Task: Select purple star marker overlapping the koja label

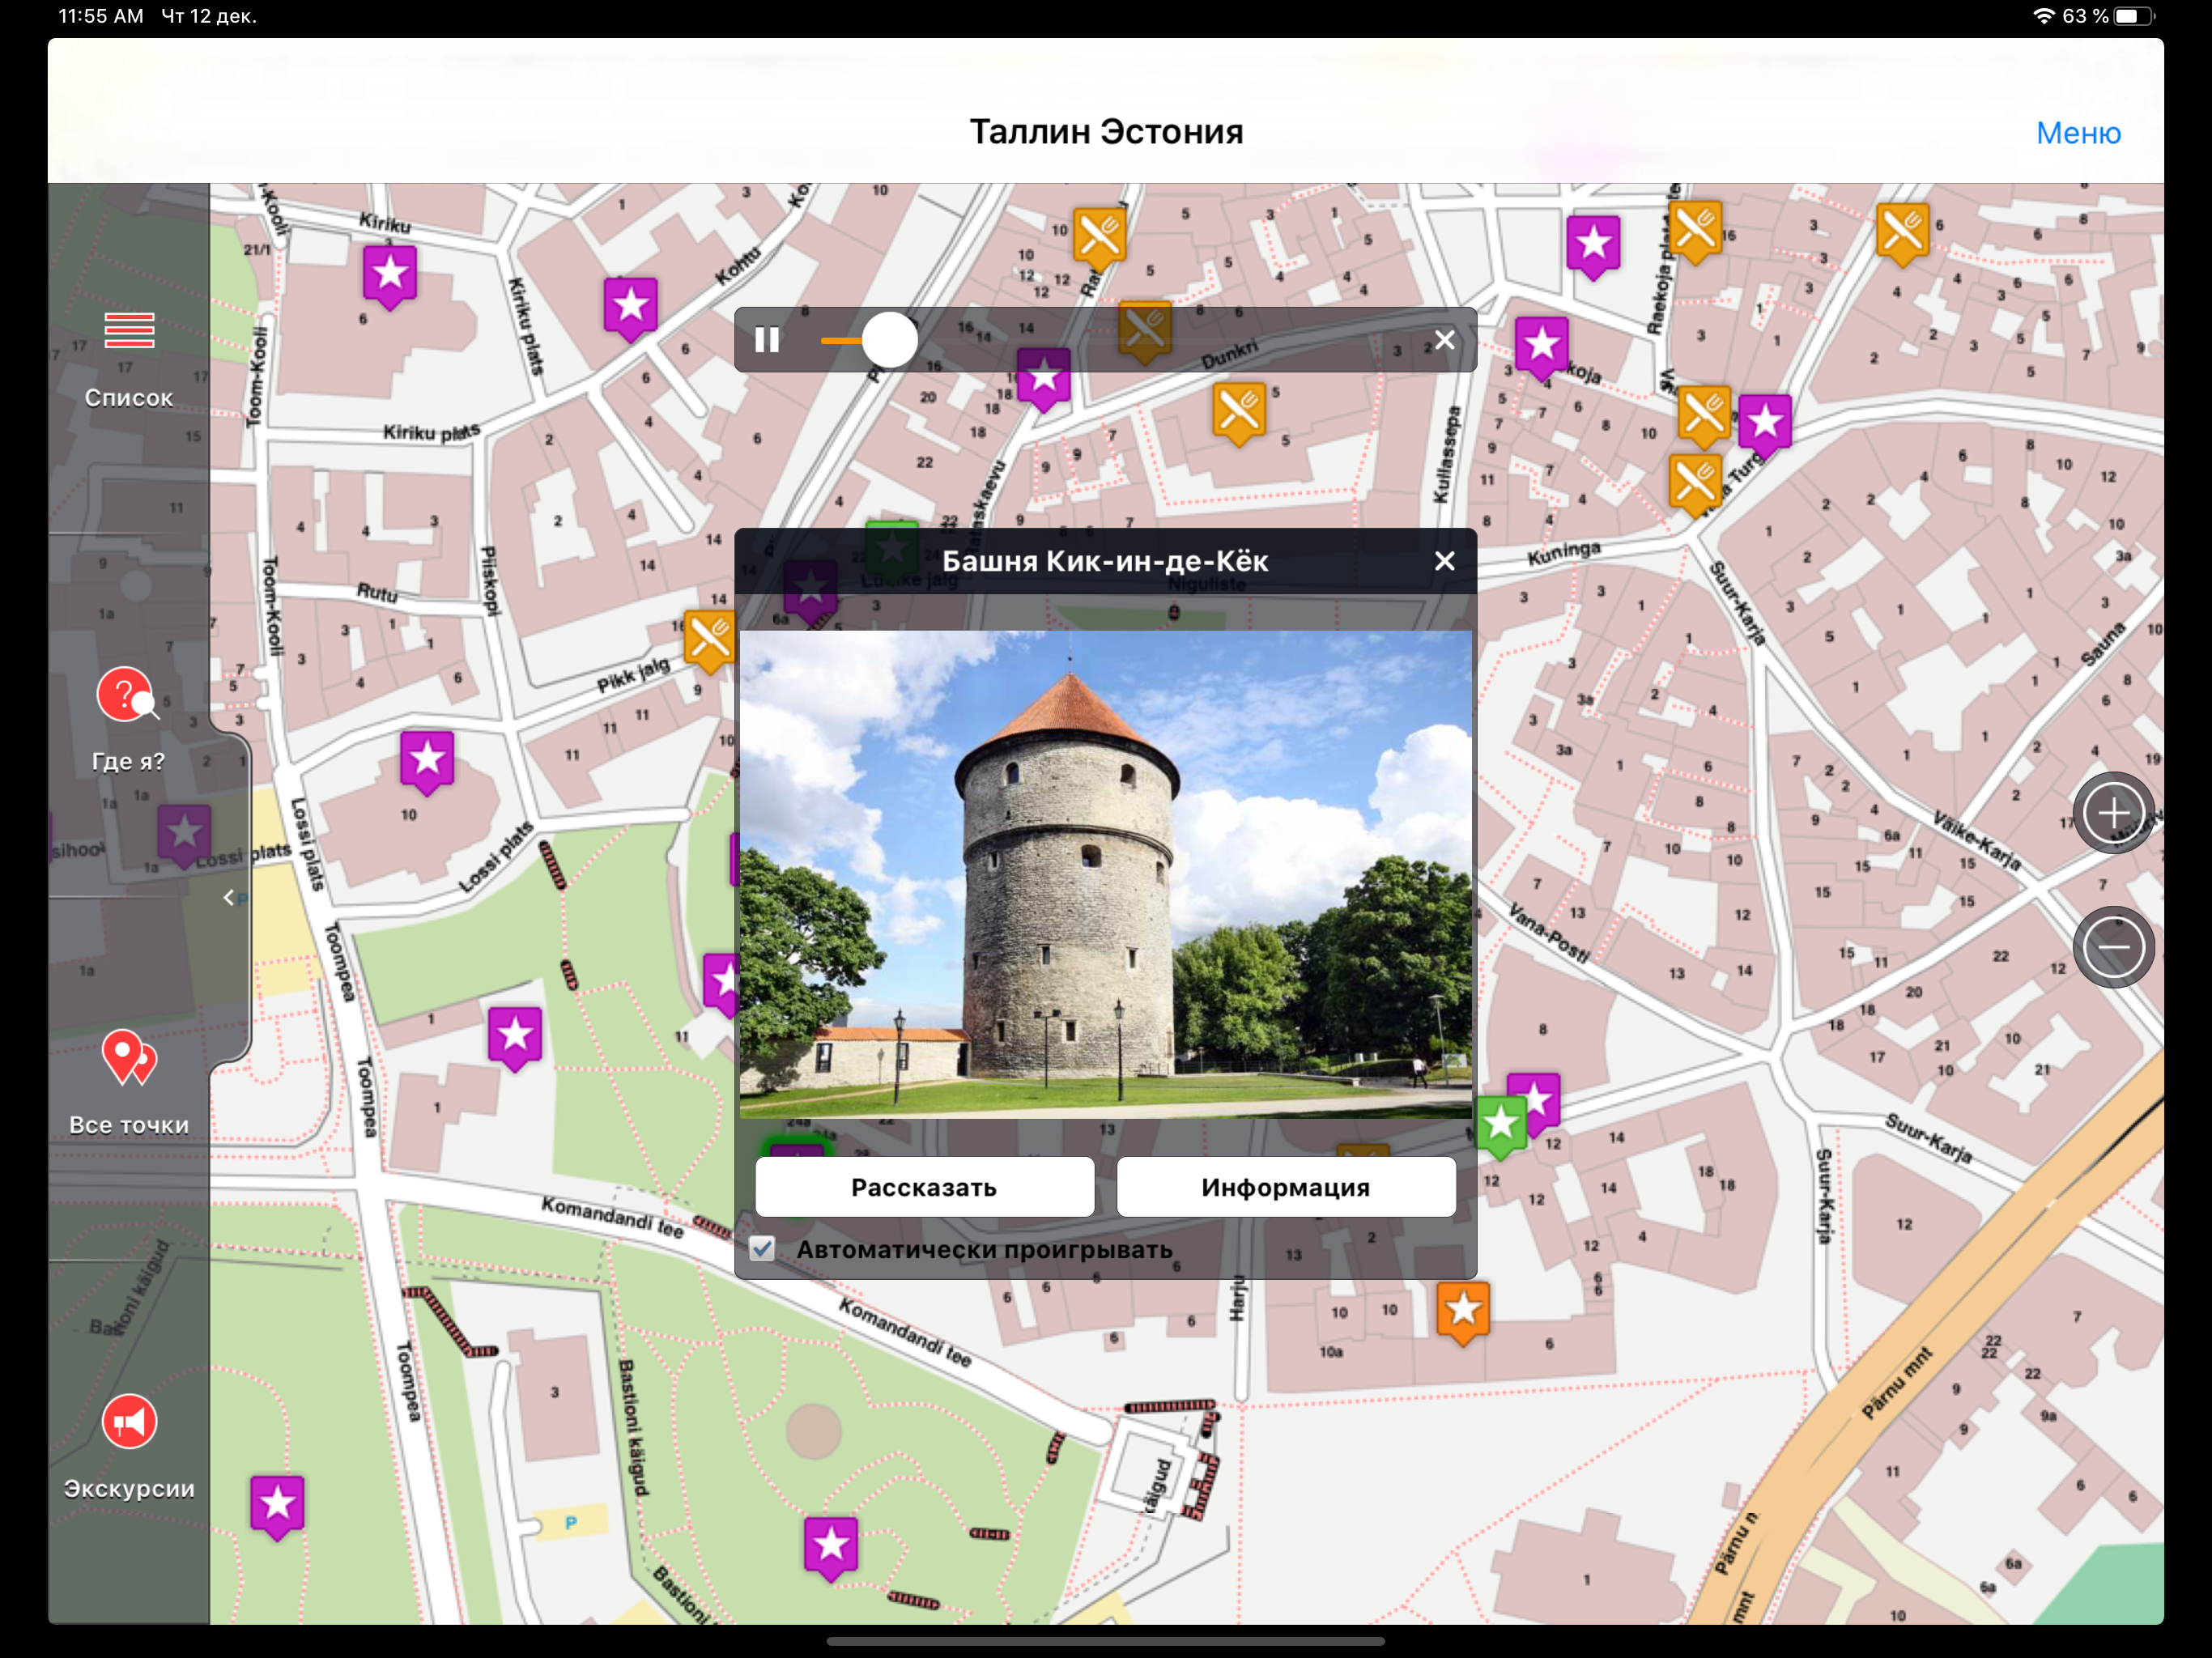Action: (1541, 348)
